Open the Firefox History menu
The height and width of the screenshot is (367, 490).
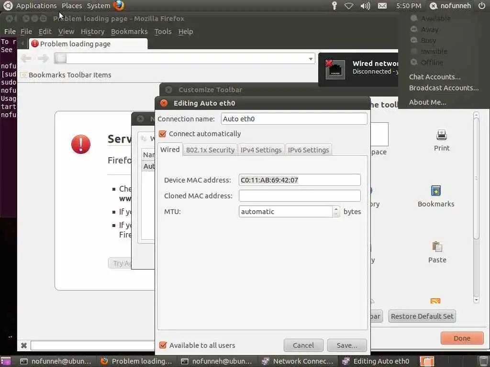pos(92,32)
